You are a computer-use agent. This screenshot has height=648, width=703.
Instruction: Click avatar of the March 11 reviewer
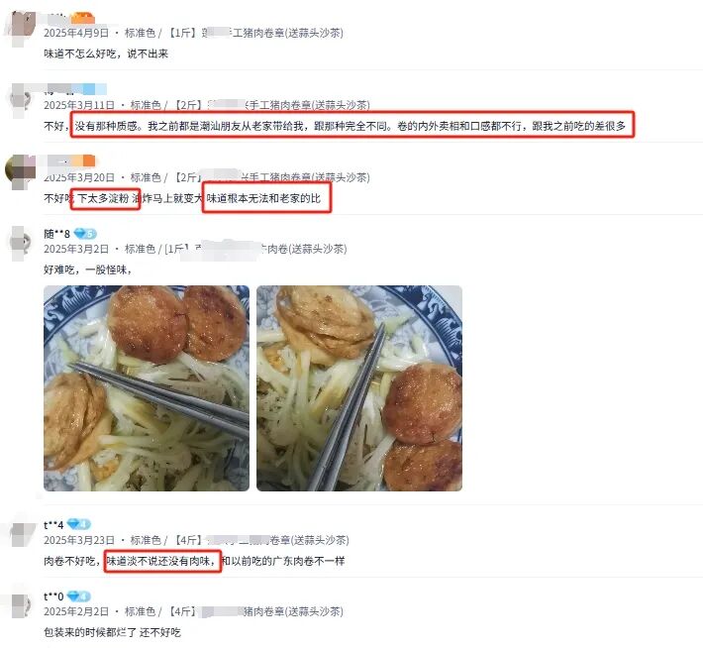(21, 98)
